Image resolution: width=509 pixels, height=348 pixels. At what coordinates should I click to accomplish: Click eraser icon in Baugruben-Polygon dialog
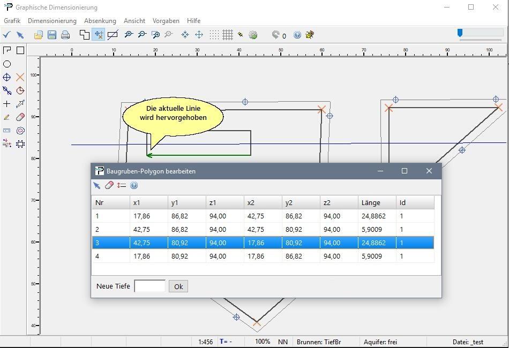(109, 185)
